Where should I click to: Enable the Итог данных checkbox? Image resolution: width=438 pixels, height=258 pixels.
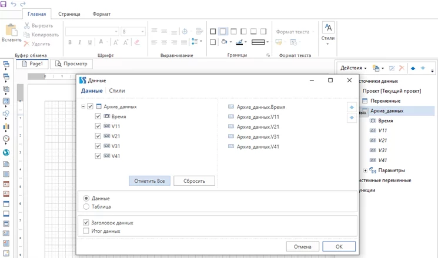pos(87,231)
